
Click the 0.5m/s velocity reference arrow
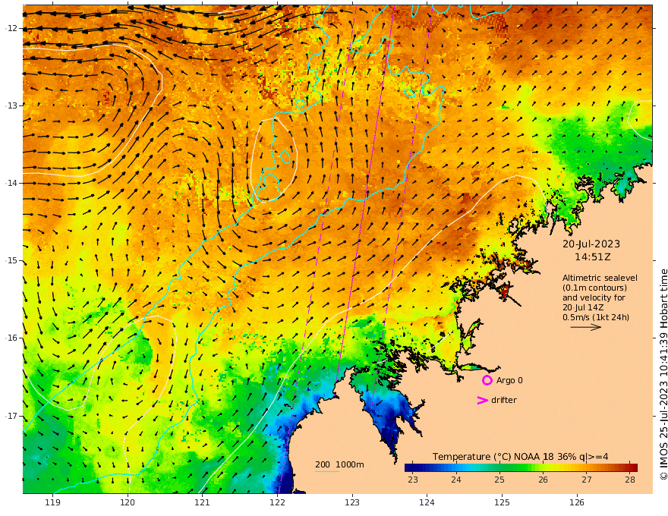[586, 327]
